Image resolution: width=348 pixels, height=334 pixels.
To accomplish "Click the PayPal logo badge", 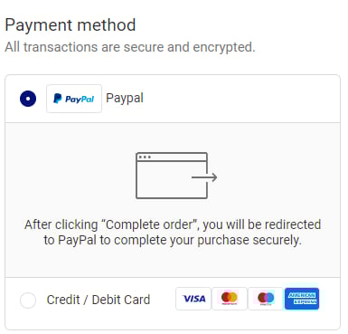I will coord(74,99).
